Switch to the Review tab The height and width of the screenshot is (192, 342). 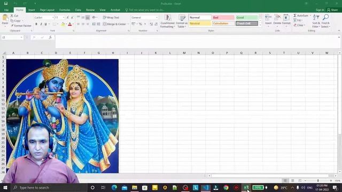90,10
